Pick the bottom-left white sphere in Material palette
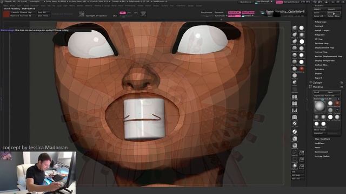Screen dimensions: 346x194 pos(317,124)
